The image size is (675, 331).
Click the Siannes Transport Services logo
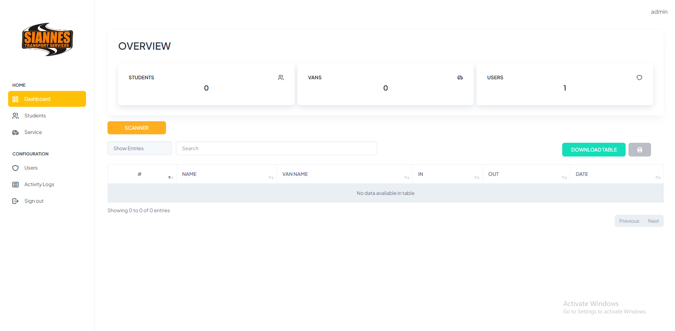(x=47, y=39)
